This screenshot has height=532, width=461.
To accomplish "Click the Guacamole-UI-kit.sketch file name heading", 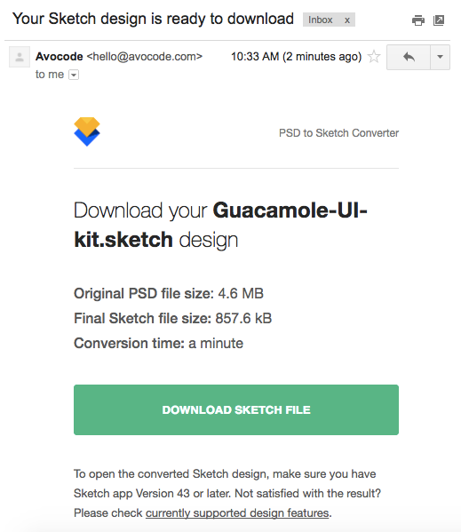I will tap(220, 225).
